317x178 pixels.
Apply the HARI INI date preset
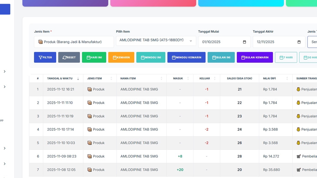[x=94, y=57]
